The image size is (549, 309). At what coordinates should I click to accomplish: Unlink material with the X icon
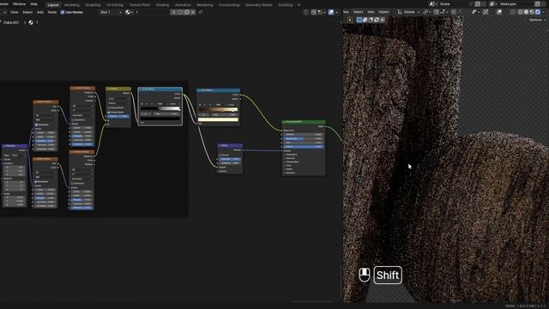[193, 12]
